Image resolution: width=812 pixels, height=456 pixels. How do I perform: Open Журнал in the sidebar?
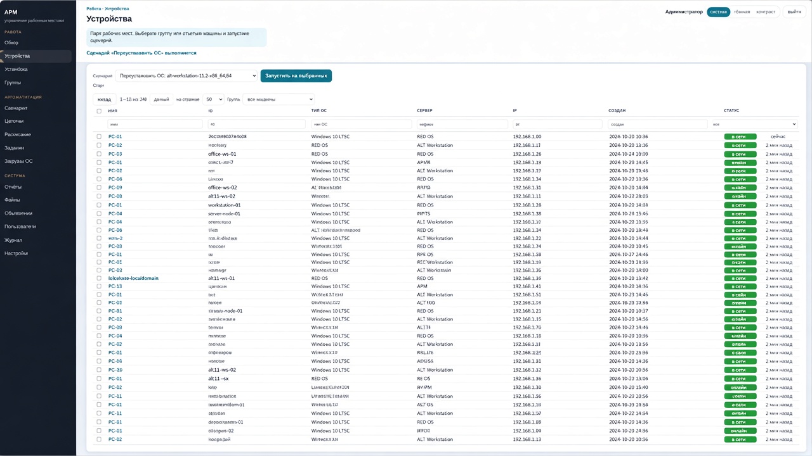13,240
